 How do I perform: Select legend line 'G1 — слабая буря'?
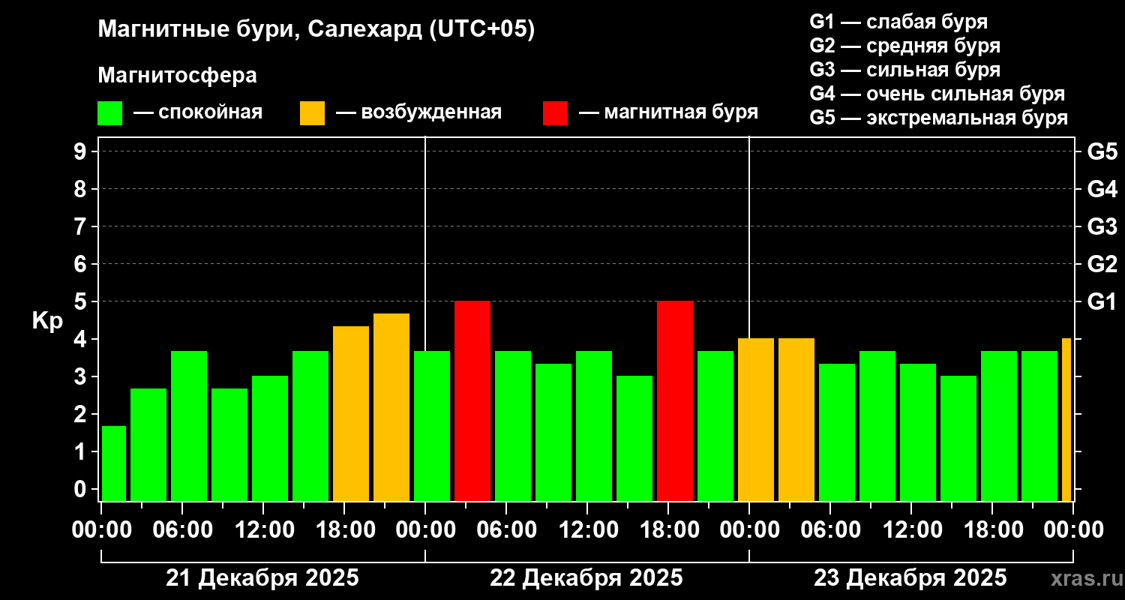coord(898,22)
